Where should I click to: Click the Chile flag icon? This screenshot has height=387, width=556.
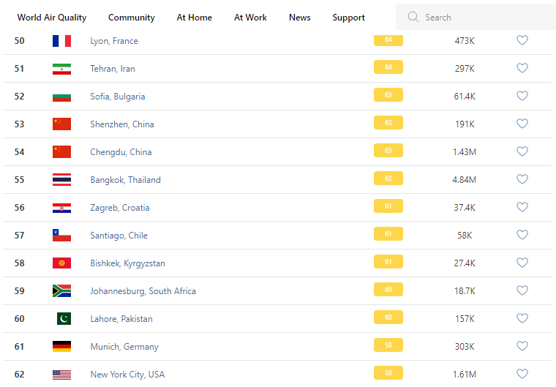[61, 236]
